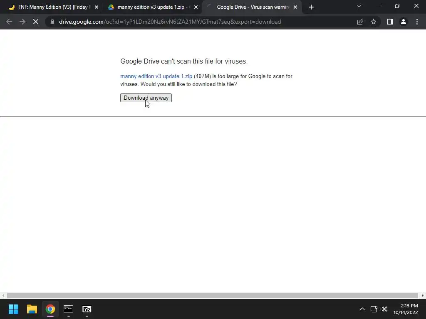Share this page using the share icon
426x319 pixels.
[360, 22]
